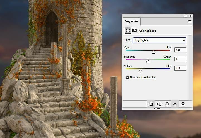The height and width of the screenshot is (138, 201).
Task: View previous state eye-arrow icon
Action: click(x=159, y=104)
